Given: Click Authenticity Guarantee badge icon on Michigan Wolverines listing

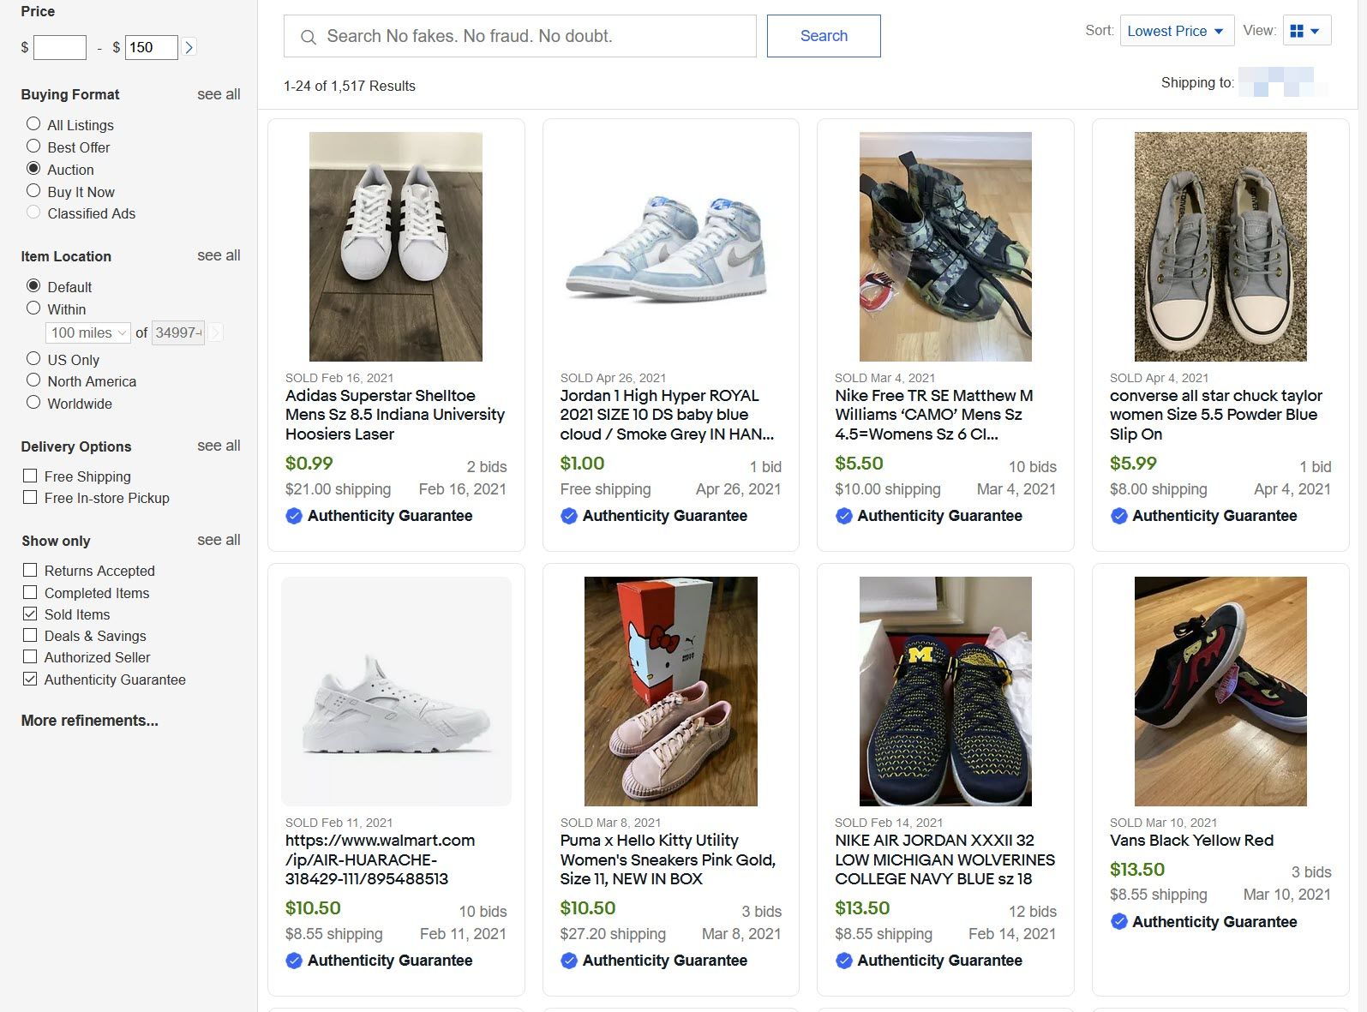Looking at the screenshot, I should [x=844, y=961].
